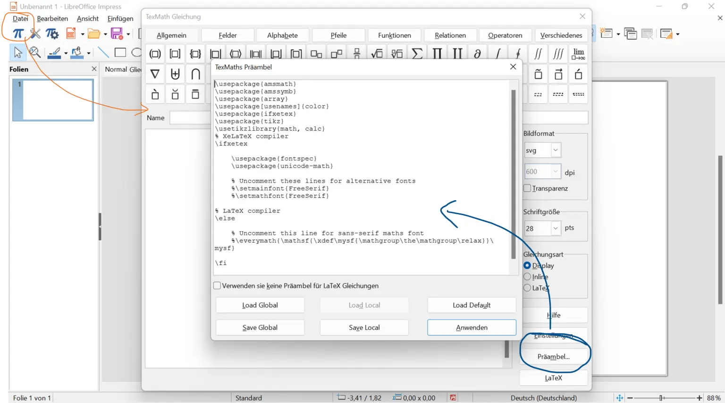Image resolution: width=725 pixels, height=403 pixels.
Task: Open the Ansicht menu
Action: click(88, 18)
